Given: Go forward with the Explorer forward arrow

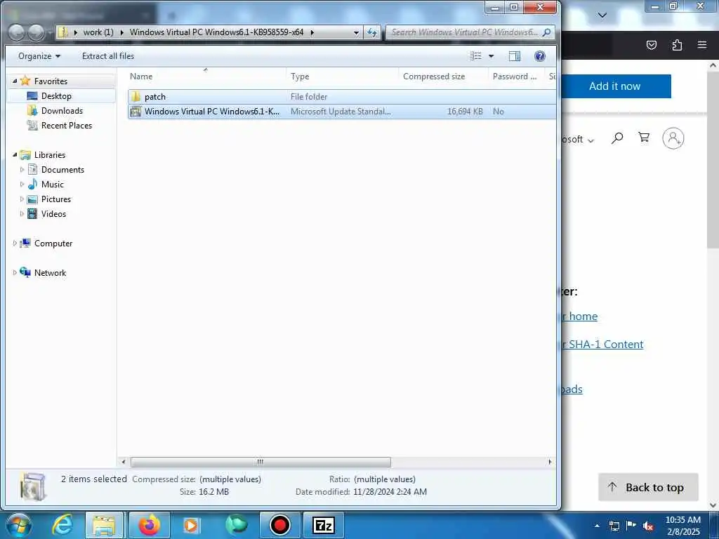Looking at the screenshot, I should (36, 32).
